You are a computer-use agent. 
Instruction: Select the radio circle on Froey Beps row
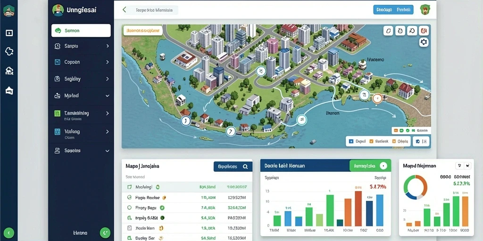click(129, 208)
